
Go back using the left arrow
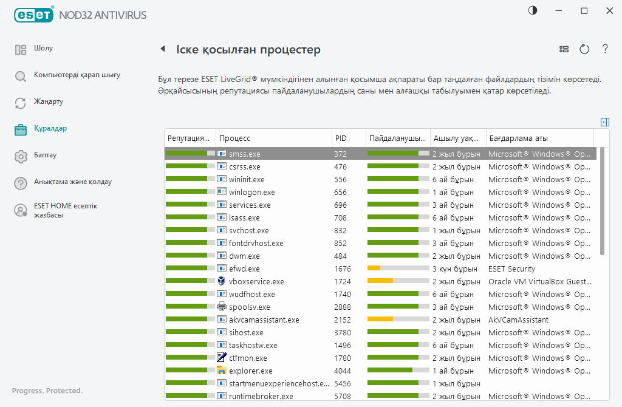coord(162,49)
